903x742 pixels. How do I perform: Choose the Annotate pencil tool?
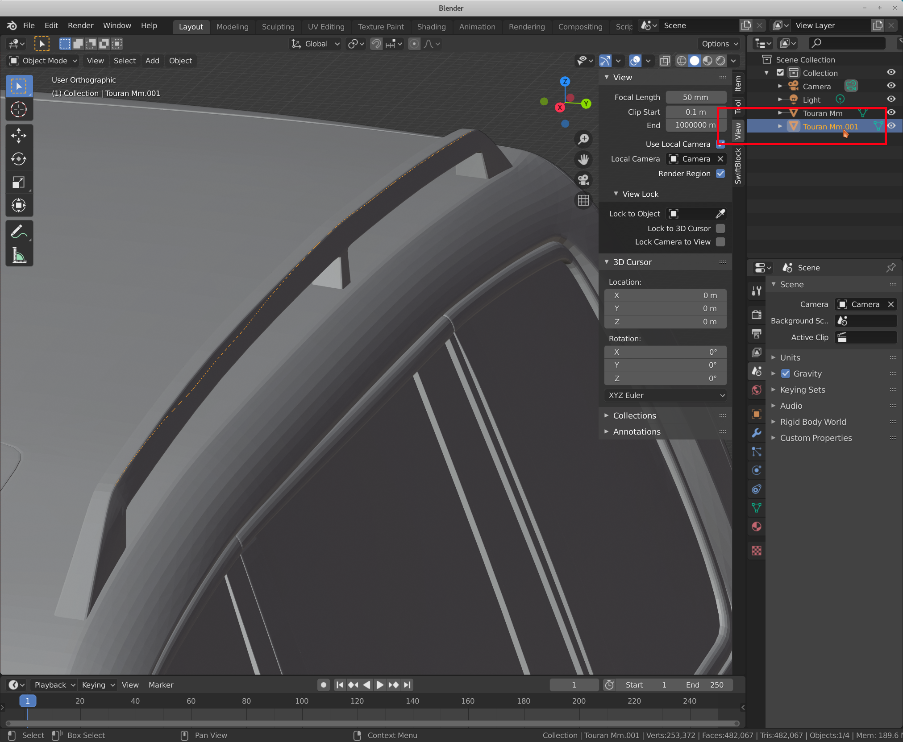pos(19,232)
